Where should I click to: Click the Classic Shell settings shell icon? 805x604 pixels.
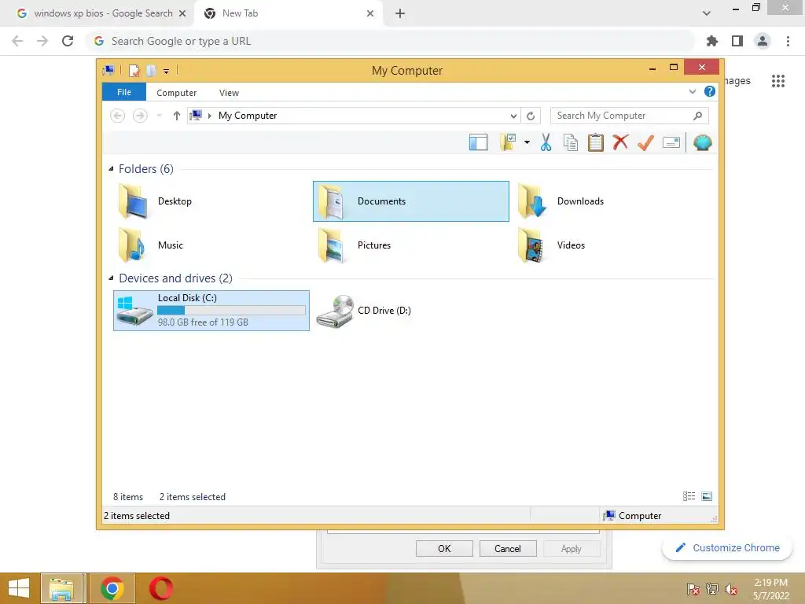coord(702,142)
